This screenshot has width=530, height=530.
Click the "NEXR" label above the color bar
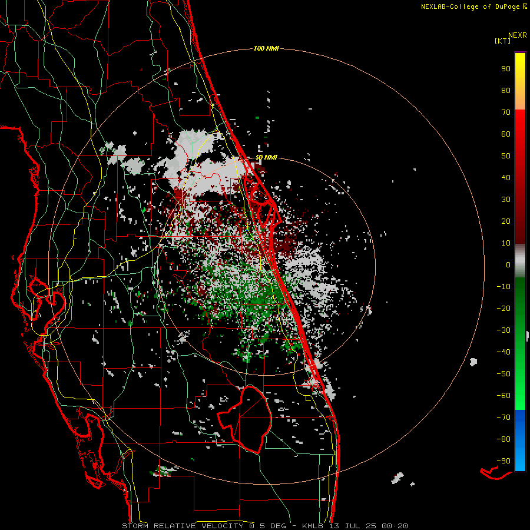click(x=517, y=35)
